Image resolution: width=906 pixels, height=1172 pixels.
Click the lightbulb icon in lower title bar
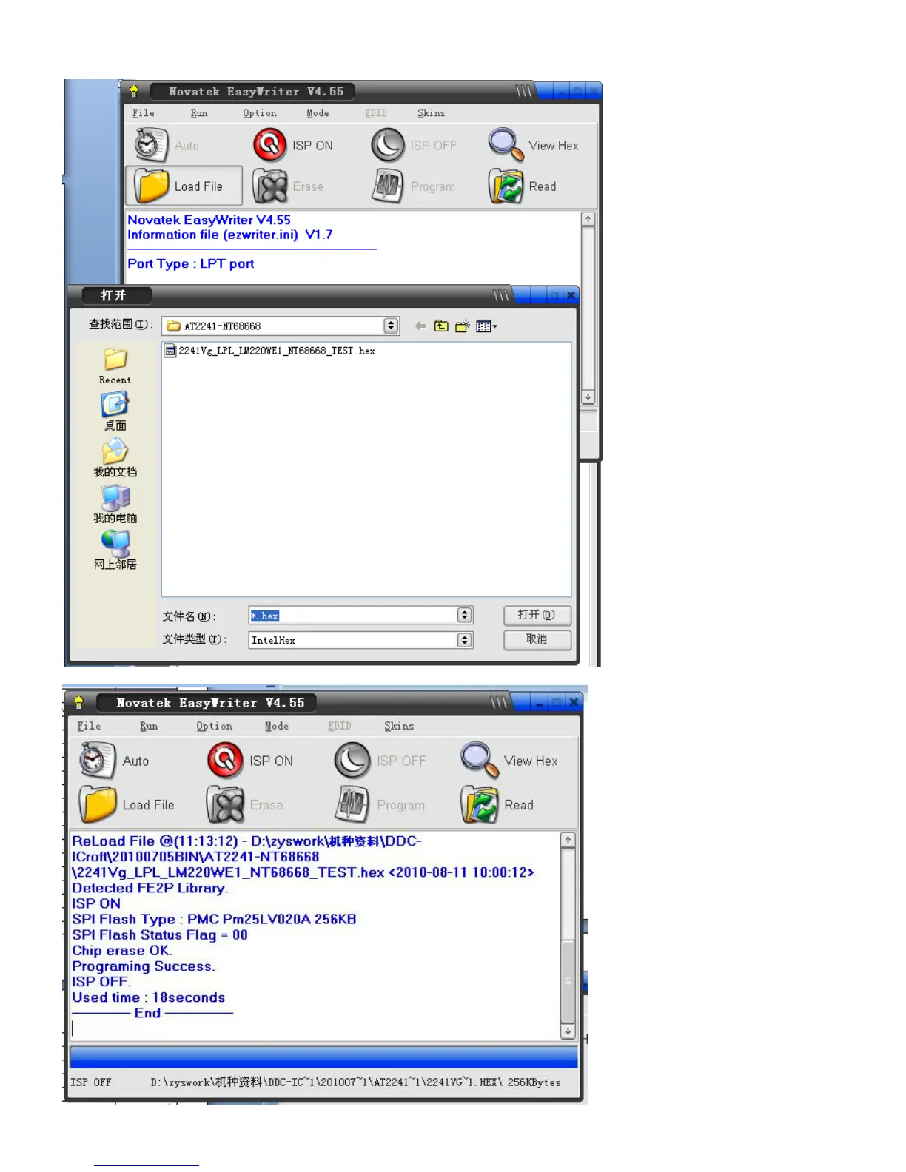[79, 702]
